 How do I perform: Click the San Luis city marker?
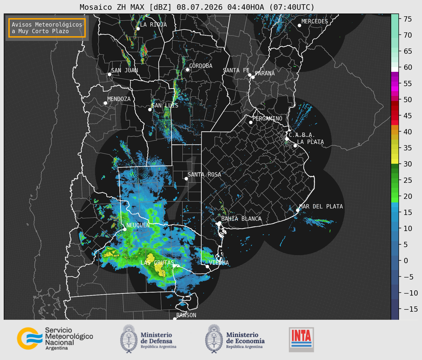point(150,110)
